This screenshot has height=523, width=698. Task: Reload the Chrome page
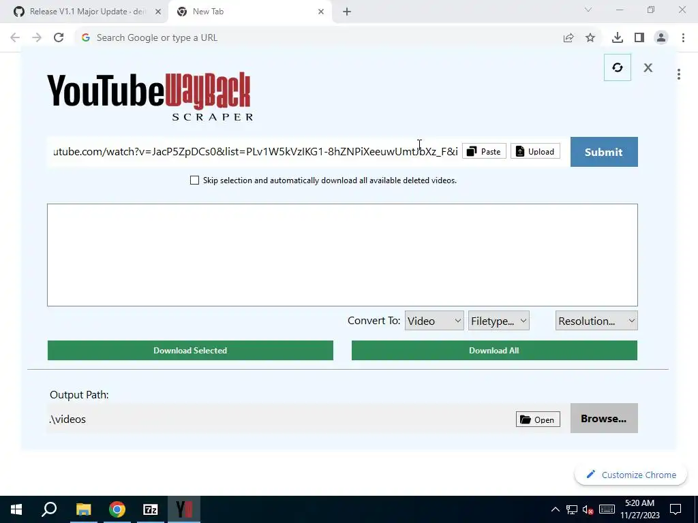59,37
